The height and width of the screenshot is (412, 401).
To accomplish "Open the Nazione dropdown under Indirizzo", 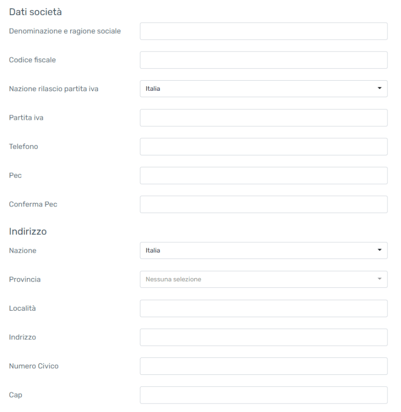I will click(x=264, y=251).
